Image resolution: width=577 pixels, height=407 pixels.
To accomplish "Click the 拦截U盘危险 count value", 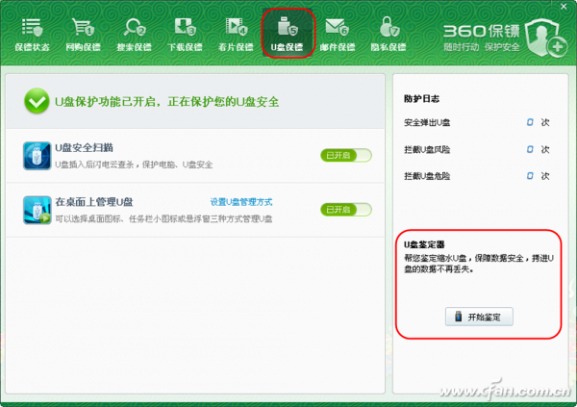I will click(x=530, y=176).
